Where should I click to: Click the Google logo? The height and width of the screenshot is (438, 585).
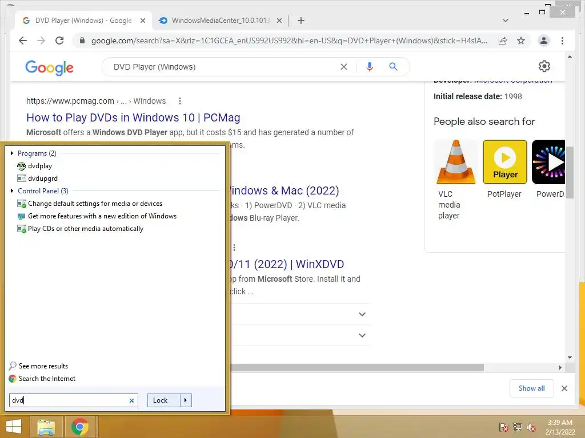click(49, 68)
